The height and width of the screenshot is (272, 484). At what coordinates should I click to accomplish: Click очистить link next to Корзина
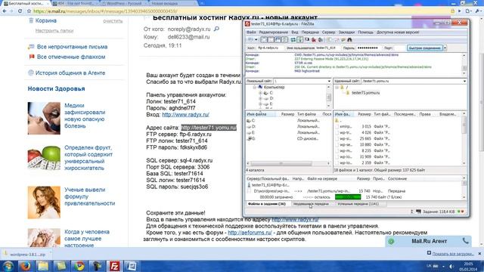pos(113,21)
